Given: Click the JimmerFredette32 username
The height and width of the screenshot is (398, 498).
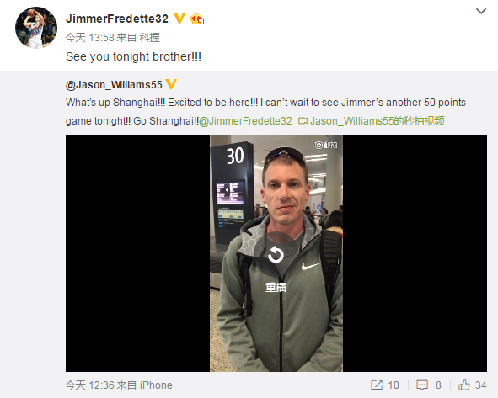Looking at the screenshot, I should (117, 19).
